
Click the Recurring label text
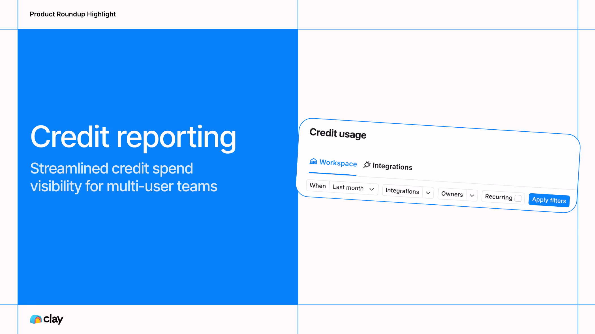point(498,197)
